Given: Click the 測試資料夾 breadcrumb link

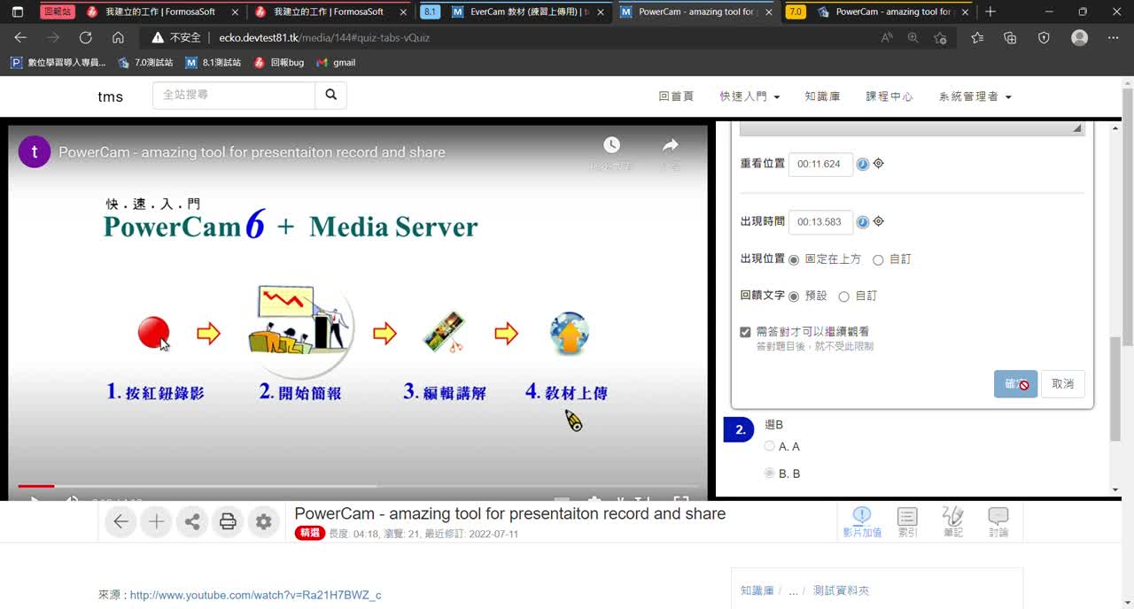Looking at the screenshot, I should point(842,590).
